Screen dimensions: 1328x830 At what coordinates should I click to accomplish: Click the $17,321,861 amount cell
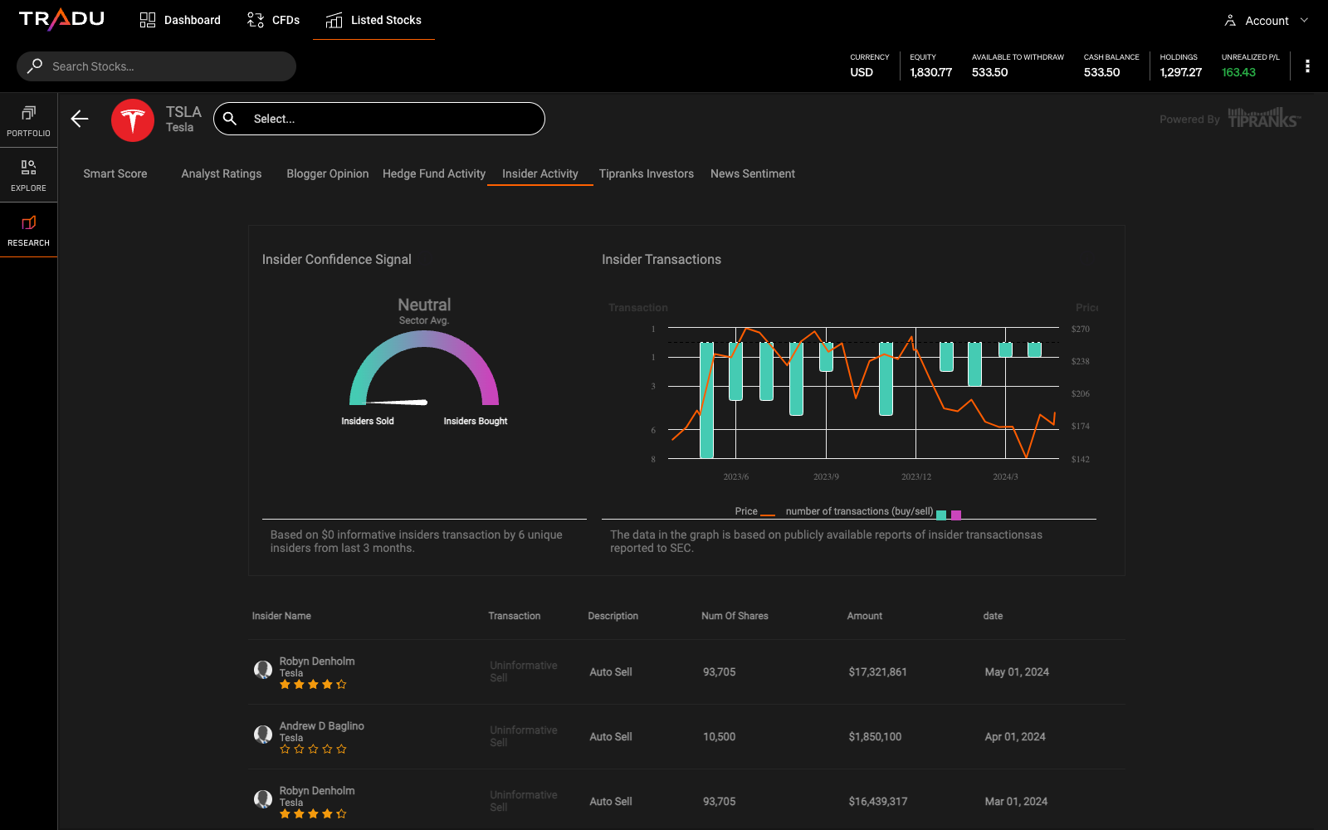point(877,672)
